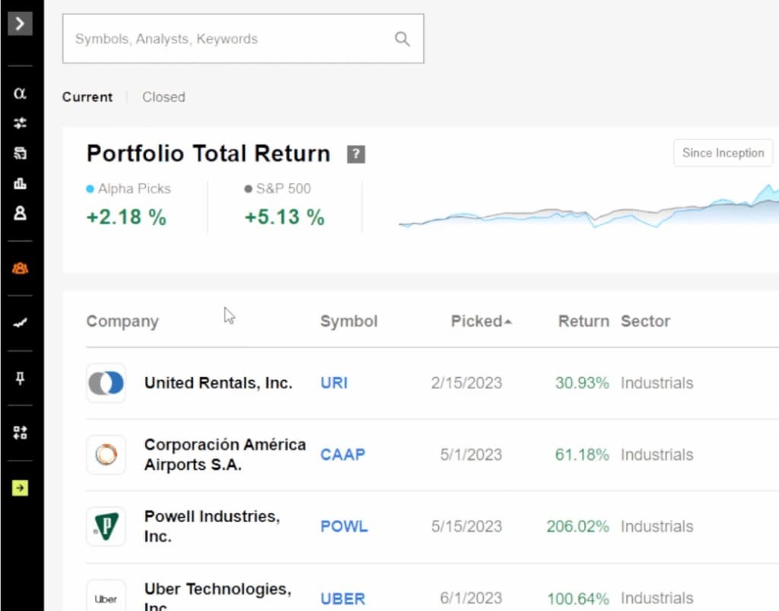Open the Seeking Alpha home alpha icon
The image size is (779, 611).
click(x=20, y=93)
